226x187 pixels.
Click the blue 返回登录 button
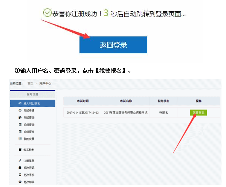113,45
